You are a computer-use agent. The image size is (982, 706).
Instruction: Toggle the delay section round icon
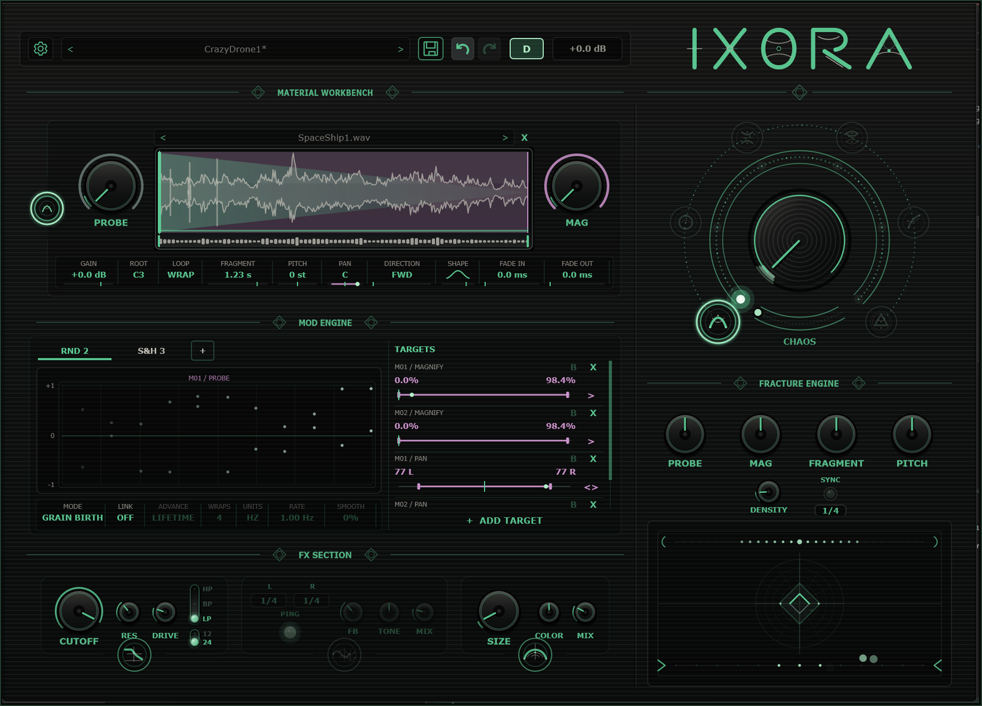(x=344, y=655)
